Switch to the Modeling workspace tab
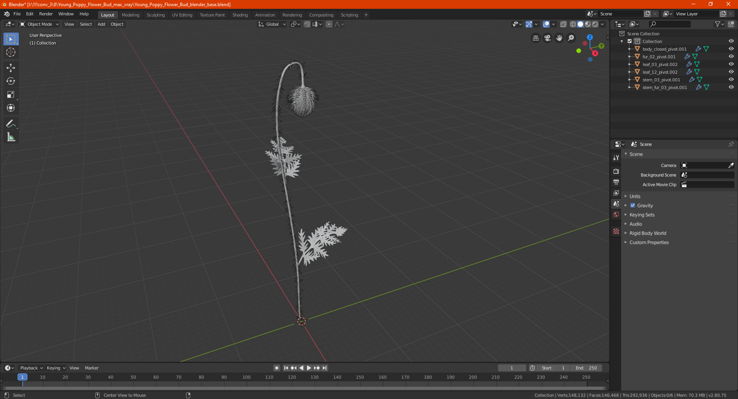Image resolution: width=738 pixels, height=399 pixels. [130, 15]
